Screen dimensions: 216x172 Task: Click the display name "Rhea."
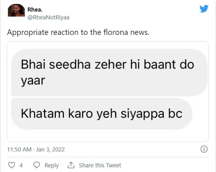point(35,9)
